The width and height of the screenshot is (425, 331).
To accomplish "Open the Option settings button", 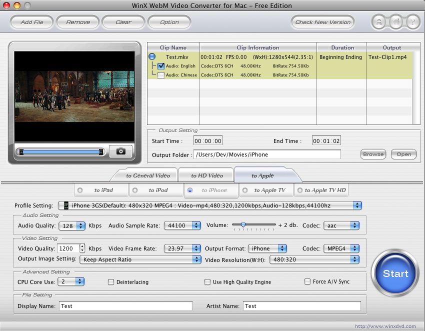I will coord(169,22).
